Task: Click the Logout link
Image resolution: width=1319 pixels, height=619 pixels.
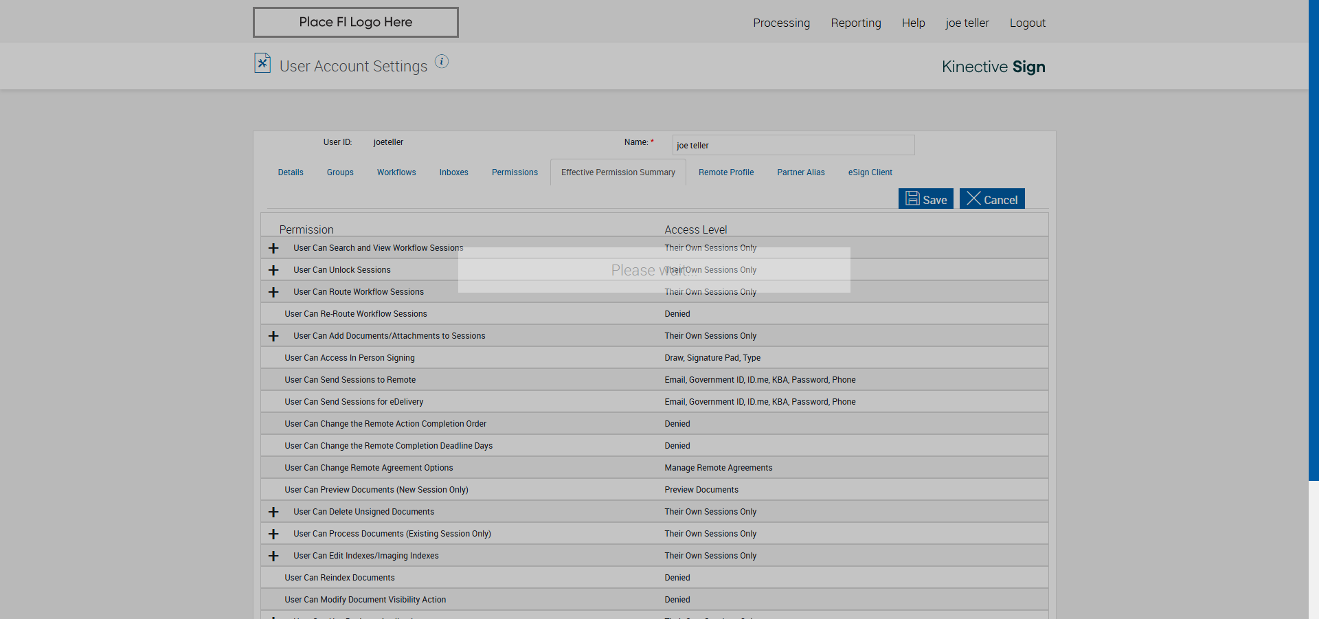Action: pos(1027,23)
